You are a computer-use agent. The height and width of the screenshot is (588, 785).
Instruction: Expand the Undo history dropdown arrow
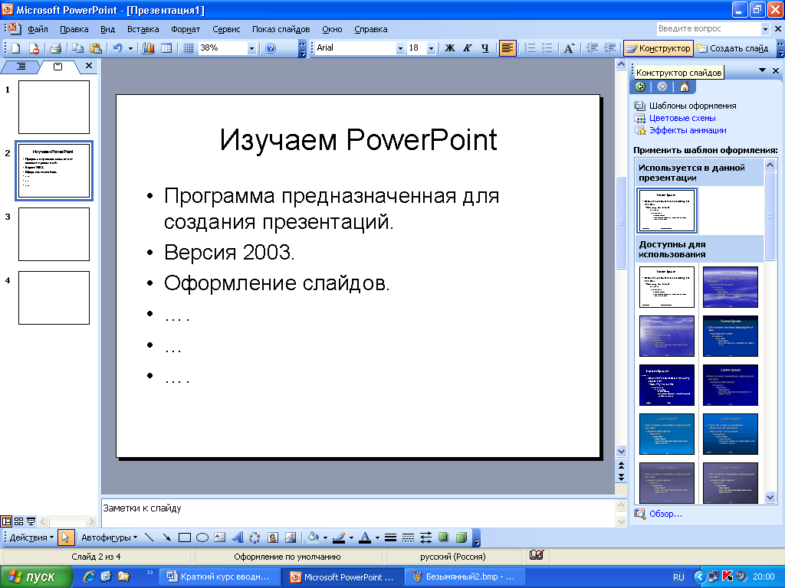point(130,48)
